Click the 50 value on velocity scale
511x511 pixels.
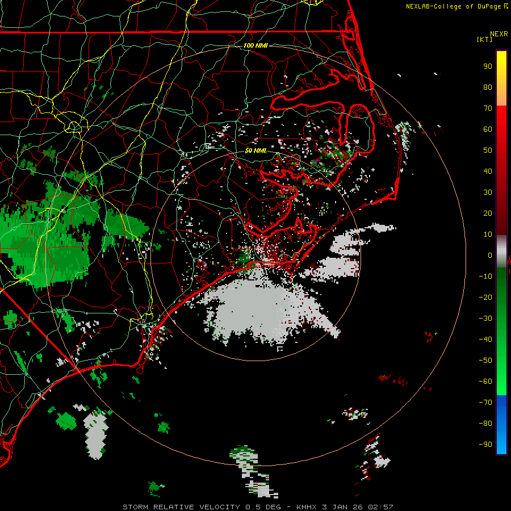click(x=488, y=150)
